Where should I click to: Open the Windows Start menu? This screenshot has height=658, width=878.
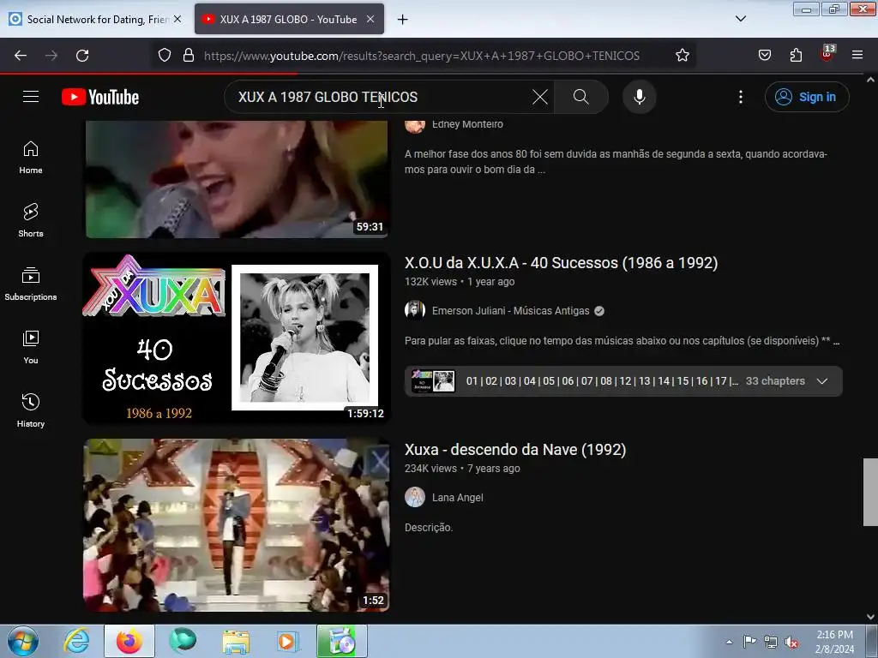[x=23, y=641]
